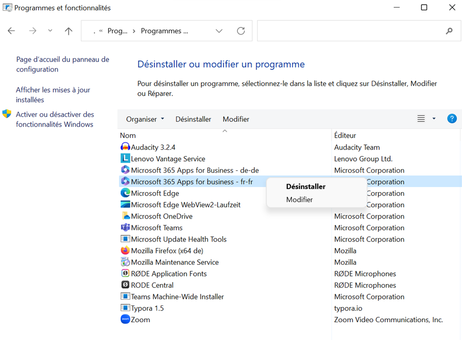This screenshot has height=340, width=462.
Task: Select the Microsoft Teams entry
Action: tap(157, 228)
